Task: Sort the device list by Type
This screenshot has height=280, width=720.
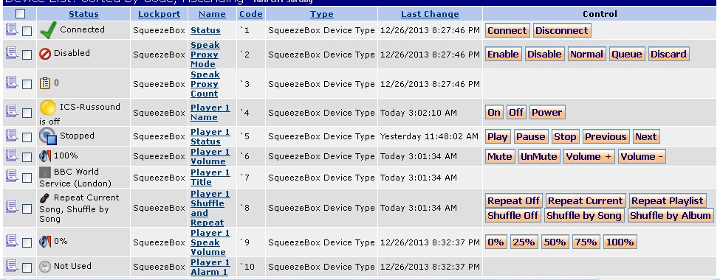Action: click(x=321, y=14)
